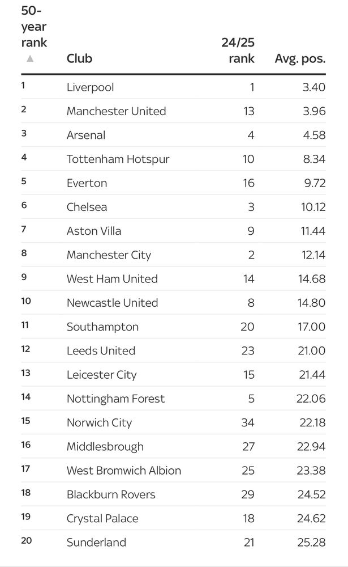Click Nottingham Forest in the table
Screen dimensions: 348x567
point(115,399)
